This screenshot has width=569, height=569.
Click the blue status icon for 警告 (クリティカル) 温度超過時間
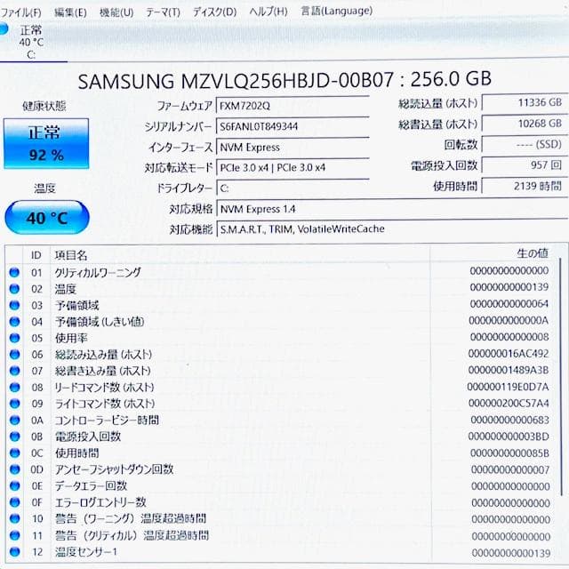pyautogui.click(x=14, y=535)
